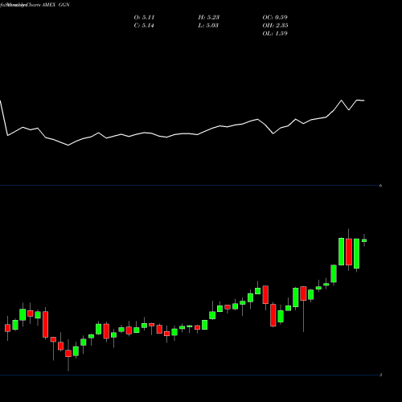Select the 'H: 5.23' high value
The height and width of the screenshot is (402, 402).
tap(209, 18)
